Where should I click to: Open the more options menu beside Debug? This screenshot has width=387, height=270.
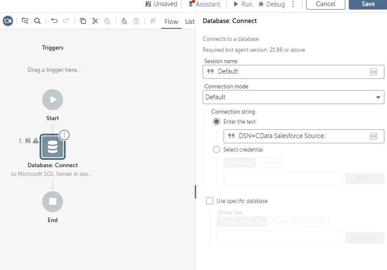click(293, 4)
